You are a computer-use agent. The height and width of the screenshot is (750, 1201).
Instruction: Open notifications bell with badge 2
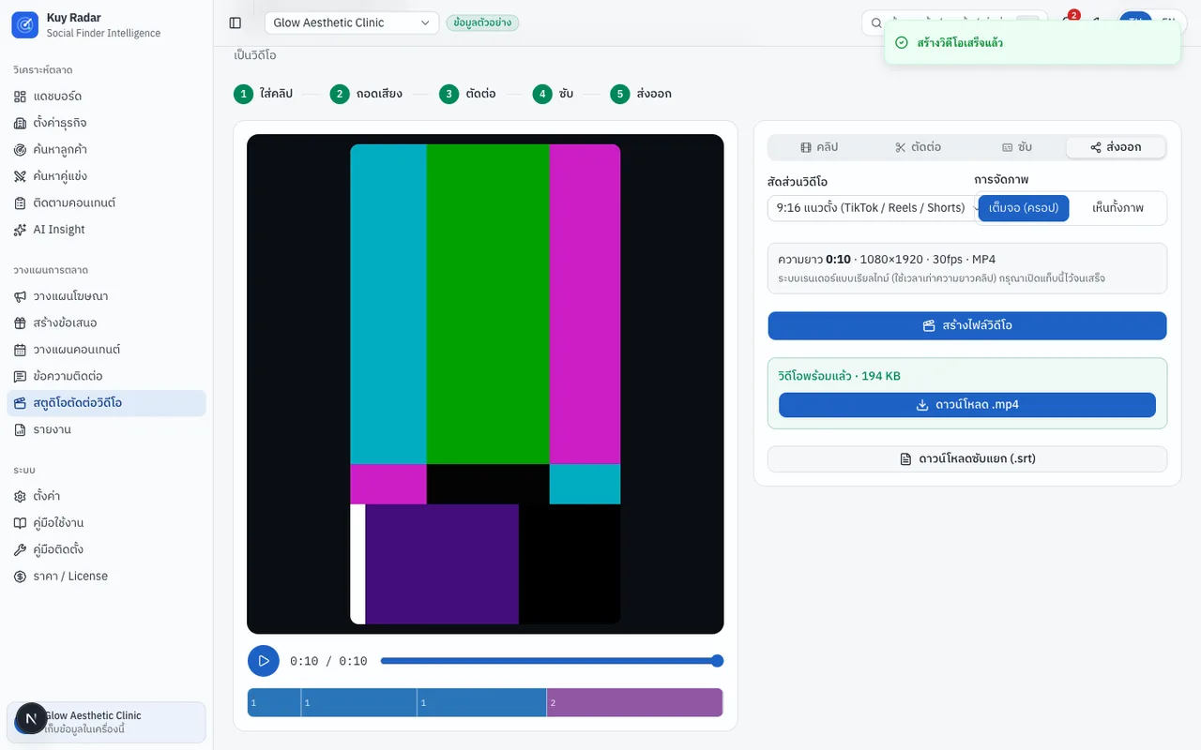[1068, 22]
